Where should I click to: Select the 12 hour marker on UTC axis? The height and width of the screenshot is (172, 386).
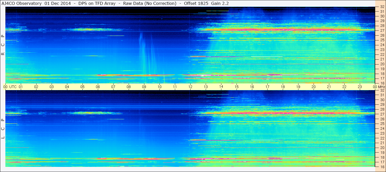coord(190,87)
